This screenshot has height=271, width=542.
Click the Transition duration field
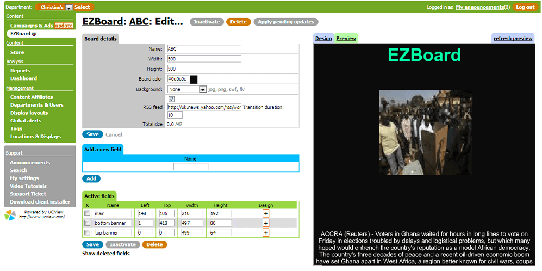coord(175,115)
